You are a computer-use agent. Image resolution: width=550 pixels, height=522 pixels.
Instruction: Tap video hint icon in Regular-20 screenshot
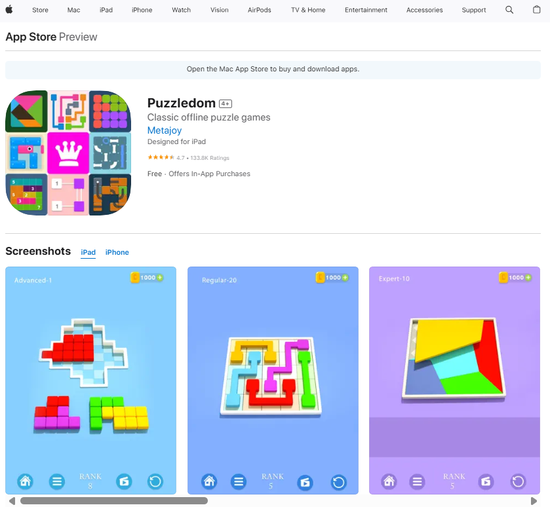305,483
